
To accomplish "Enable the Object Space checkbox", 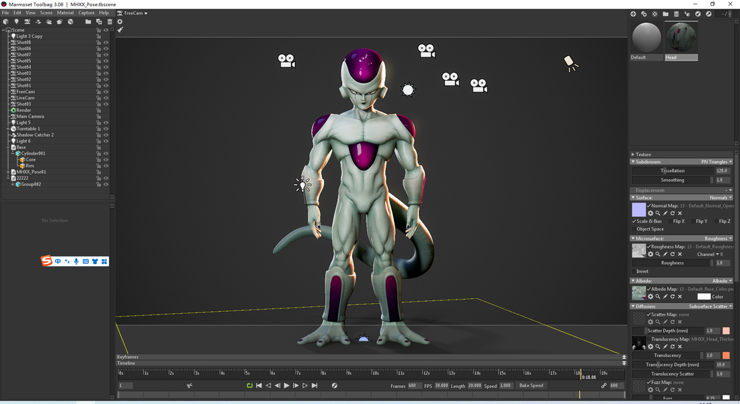I will (x=634, y=230).
